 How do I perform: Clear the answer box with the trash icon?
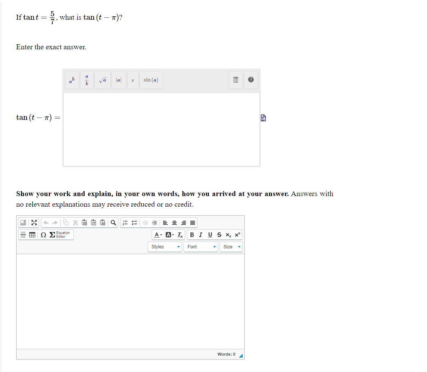tap(235, 80)
